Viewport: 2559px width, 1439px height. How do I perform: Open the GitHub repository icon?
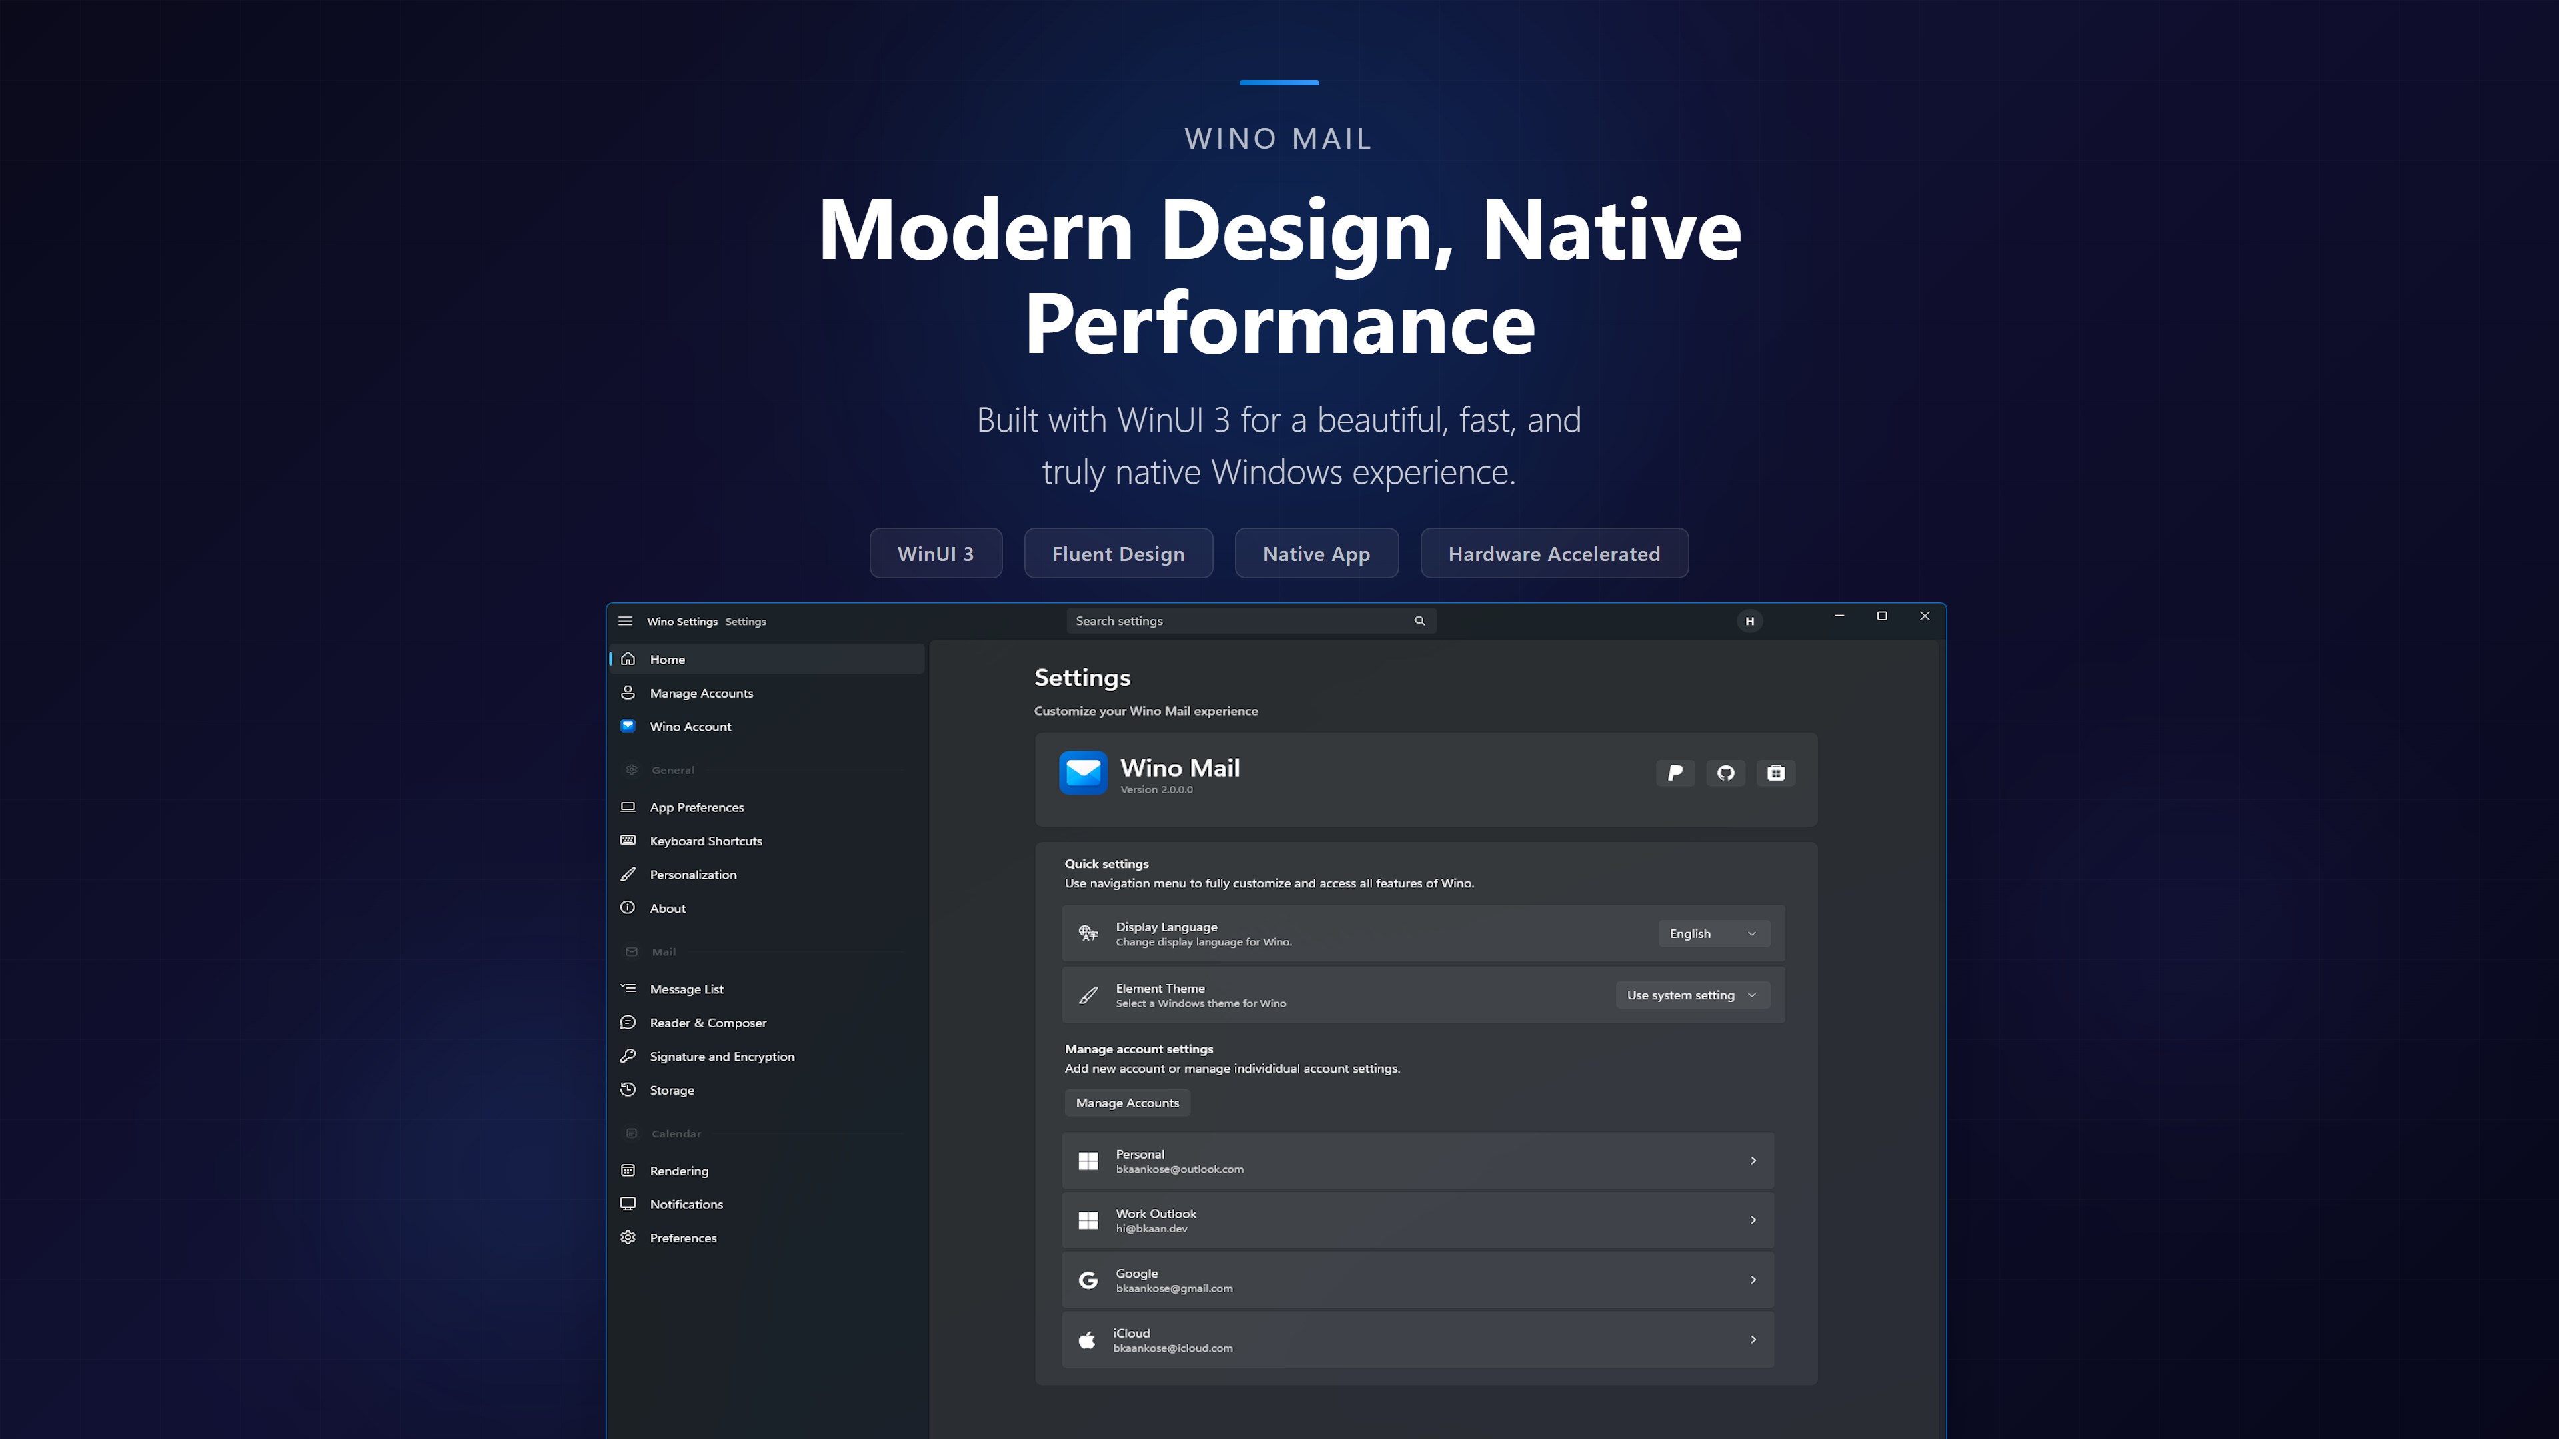pyautogui.click(x=1725, y=773)
